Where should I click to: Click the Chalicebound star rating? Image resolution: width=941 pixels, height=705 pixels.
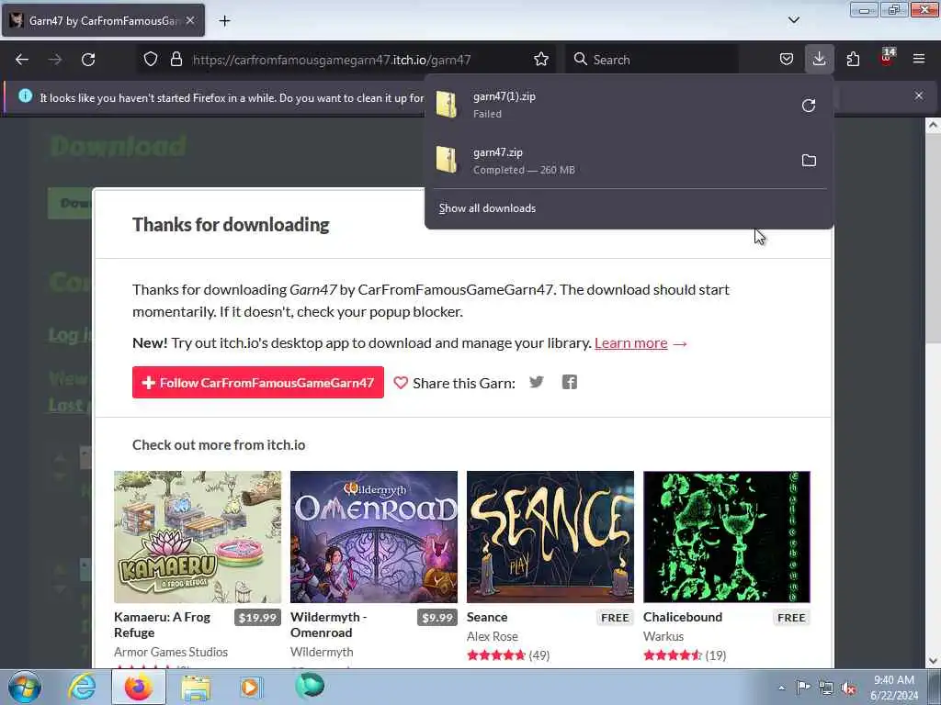[673, 655]
